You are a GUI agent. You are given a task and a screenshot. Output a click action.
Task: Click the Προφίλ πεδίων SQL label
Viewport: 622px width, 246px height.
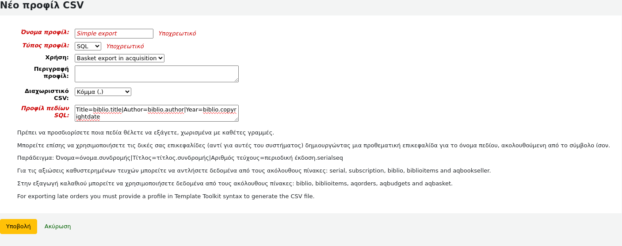click(x=45, y=111)
